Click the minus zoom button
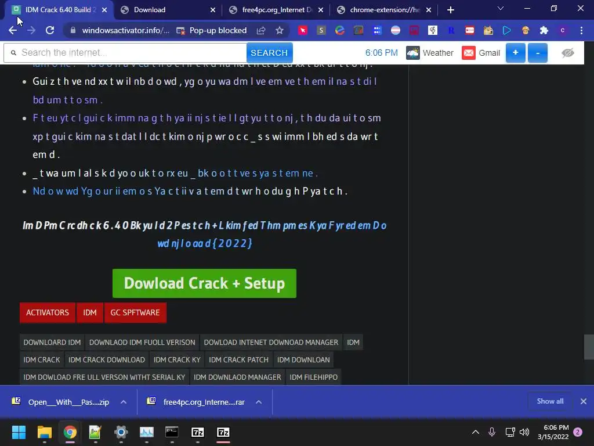The height and width of the screenshot is (446, 594). (538, 53)
